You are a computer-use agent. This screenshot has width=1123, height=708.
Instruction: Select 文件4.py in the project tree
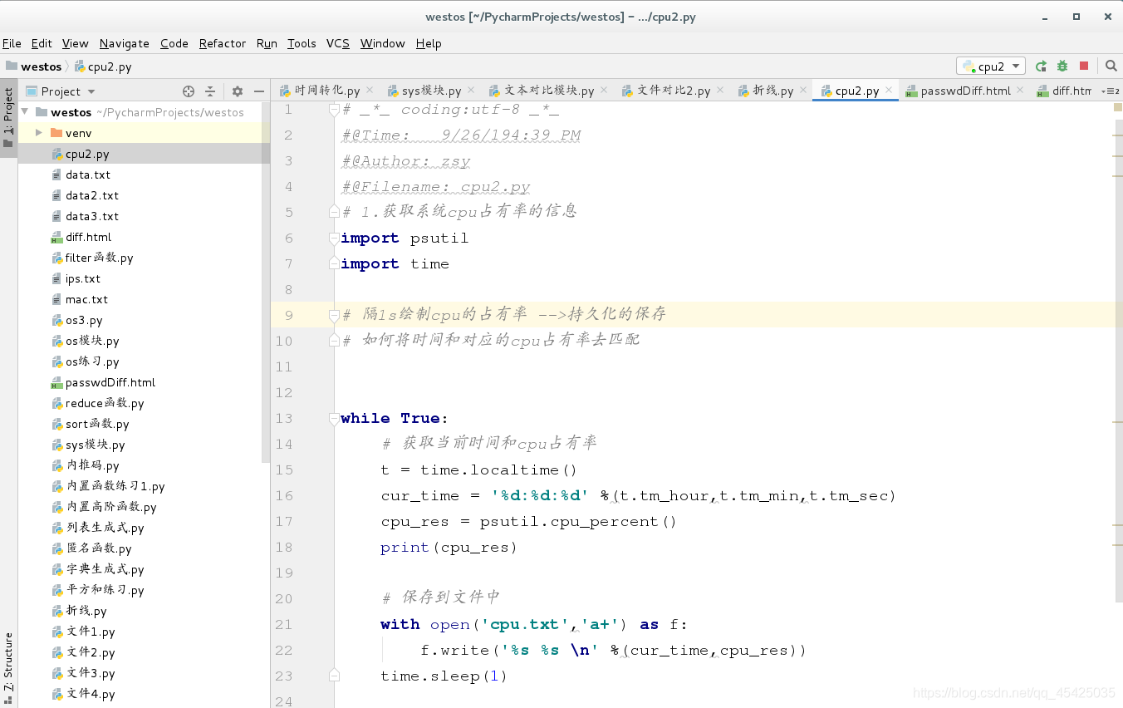click(x=91, y=694)
